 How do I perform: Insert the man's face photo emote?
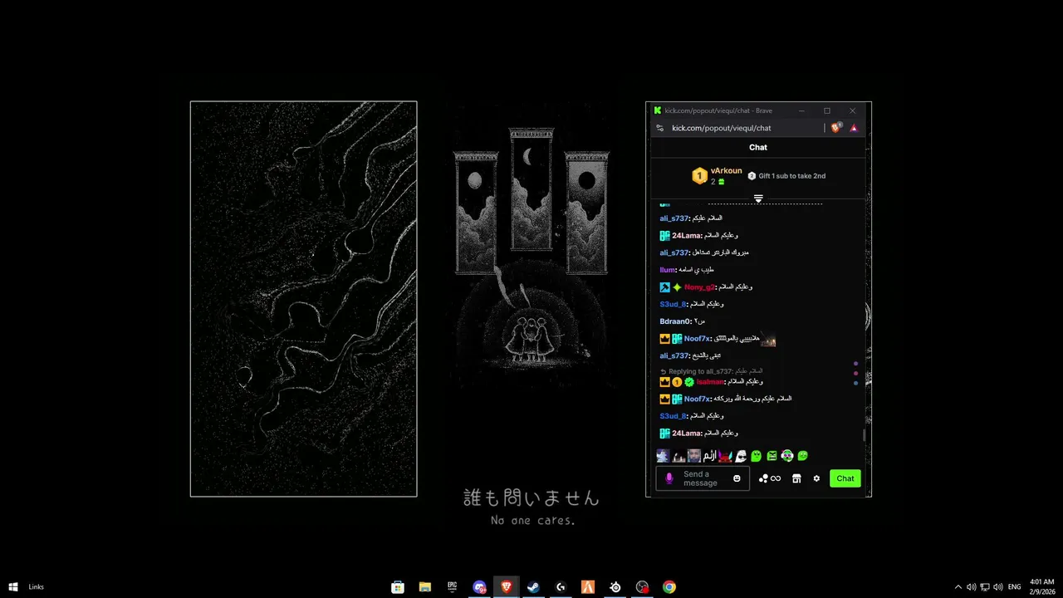click(694, 456)
